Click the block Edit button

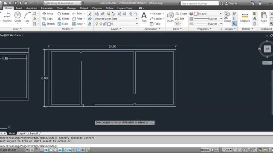point(180,19)
